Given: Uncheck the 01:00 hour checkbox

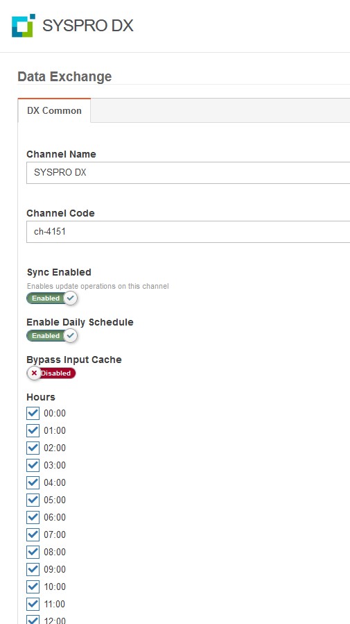Looking at the screenshot, I should 33,430.
